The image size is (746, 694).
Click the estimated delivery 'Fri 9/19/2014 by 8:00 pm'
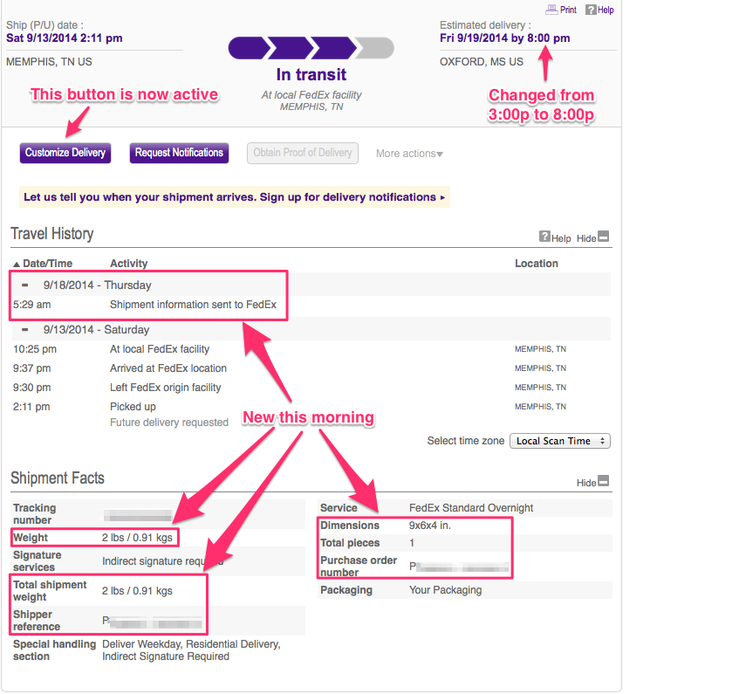pyautogui.click(x=505, y=38)
